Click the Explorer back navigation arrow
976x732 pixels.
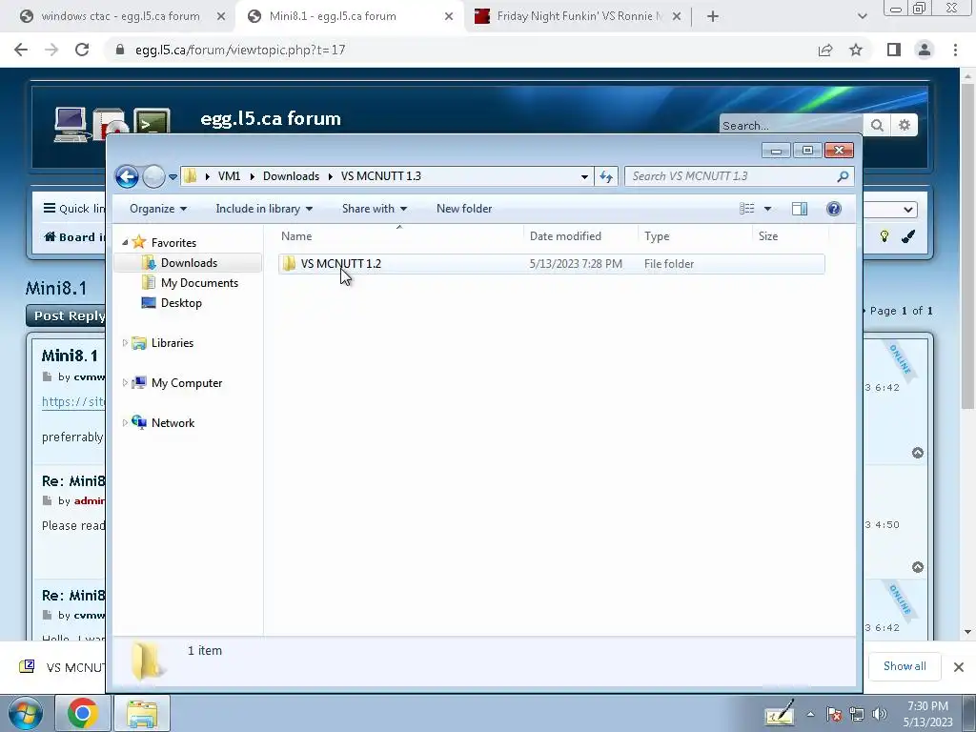pos(127,176)
